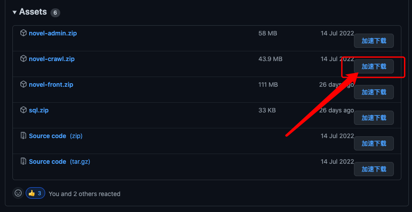This screenshot has height=212, width=412.
Task: Open the smiley add-reaction picker
Action: pos(18,193)
